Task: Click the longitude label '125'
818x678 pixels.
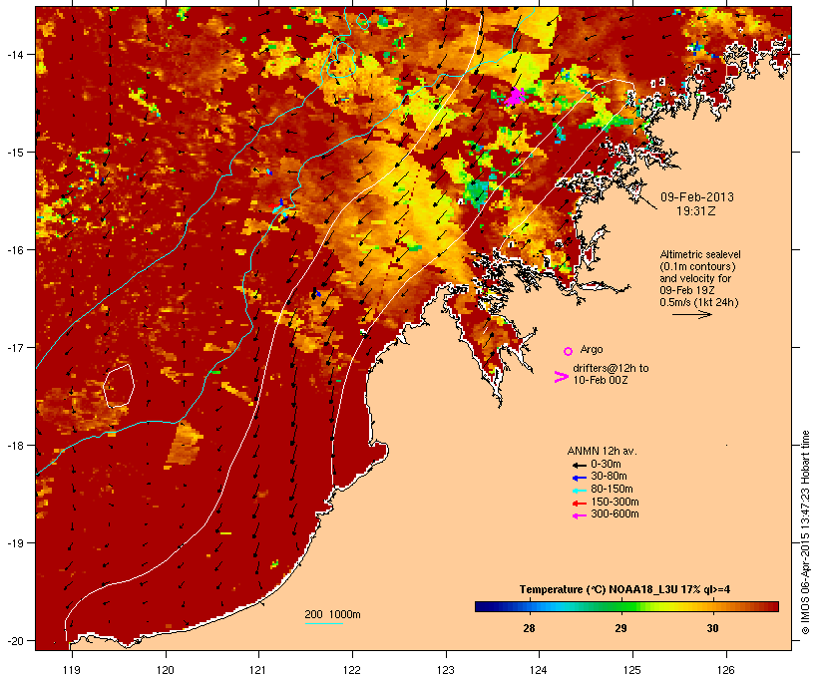Action: 632,670
